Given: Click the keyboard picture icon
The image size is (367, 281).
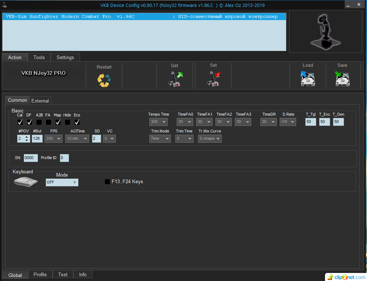Looking at the screenshot, I should tap(26, 182).
